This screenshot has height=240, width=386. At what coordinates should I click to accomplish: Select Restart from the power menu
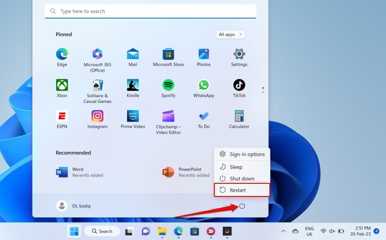pos(242,190)
